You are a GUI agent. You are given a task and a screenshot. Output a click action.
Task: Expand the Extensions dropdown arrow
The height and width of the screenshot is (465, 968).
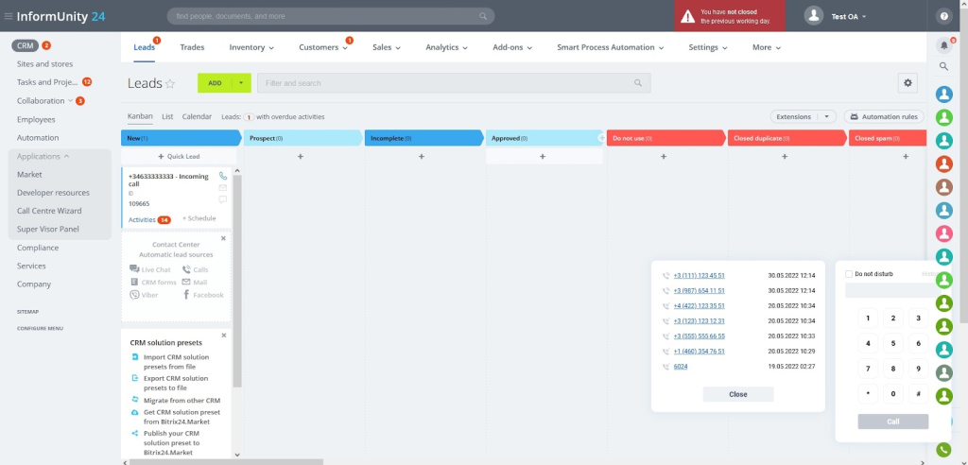(x=826, y=116)
